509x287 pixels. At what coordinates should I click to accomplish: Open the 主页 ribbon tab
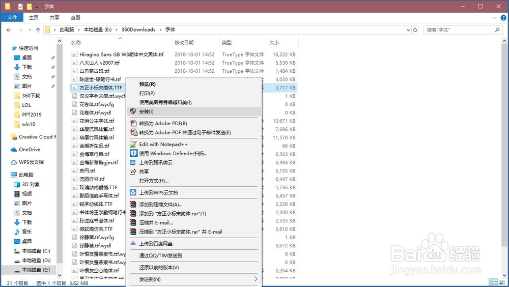click(x=34, y=17)
